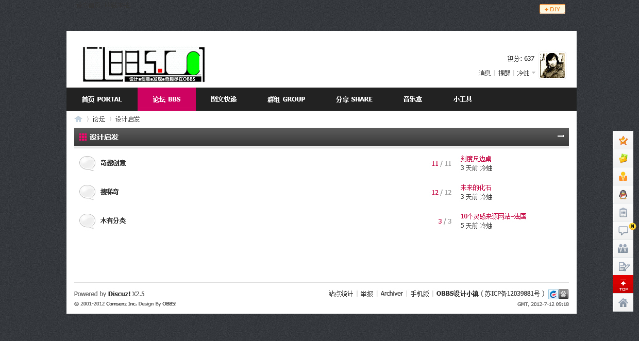This screenshot has height=341, width=639.
Task: Click the star favorites icon in sidebar
Action: tap(623, 140)
